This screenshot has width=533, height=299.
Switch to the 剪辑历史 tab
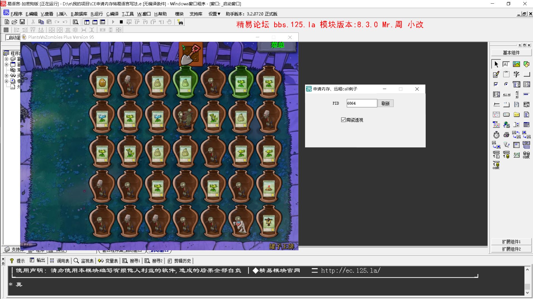pos(179,261)
